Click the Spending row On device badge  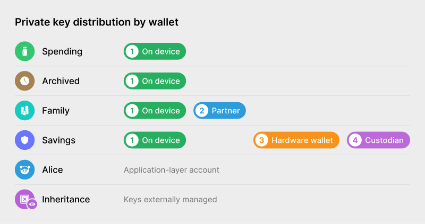click(155, 51)
